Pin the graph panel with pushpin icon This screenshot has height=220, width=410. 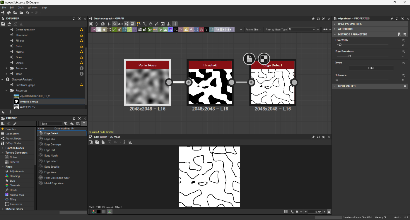click(x=313, y=19)
